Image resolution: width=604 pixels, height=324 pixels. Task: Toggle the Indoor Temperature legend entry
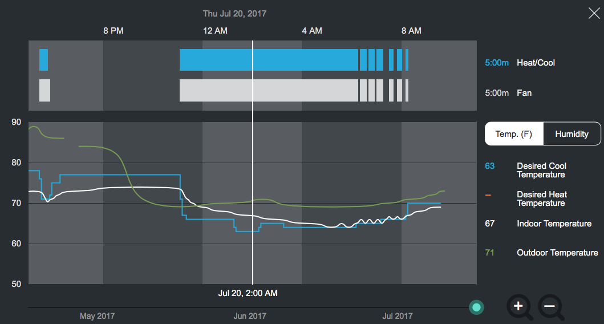coord(554,224)
